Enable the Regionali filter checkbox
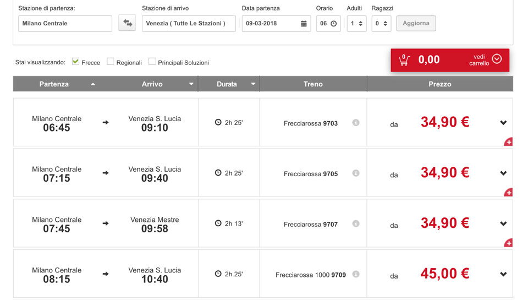Viewport: 528px width, 300px height. coord(111,62)
